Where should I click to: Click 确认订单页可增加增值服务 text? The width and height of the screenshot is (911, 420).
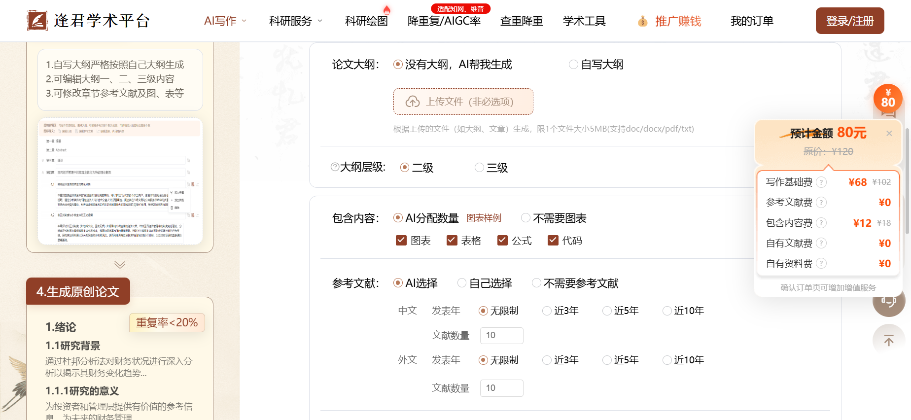(828, 287)
